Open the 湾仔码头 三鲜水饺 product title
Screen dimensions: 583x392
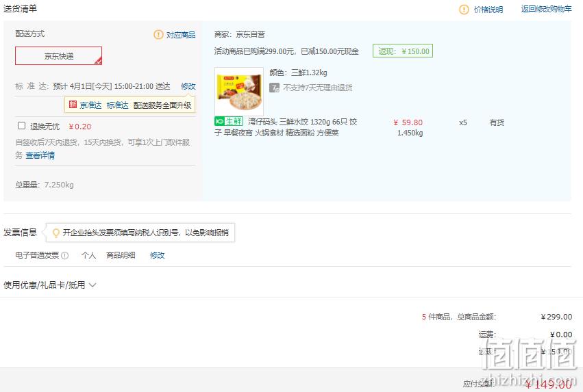pos(286,127)
